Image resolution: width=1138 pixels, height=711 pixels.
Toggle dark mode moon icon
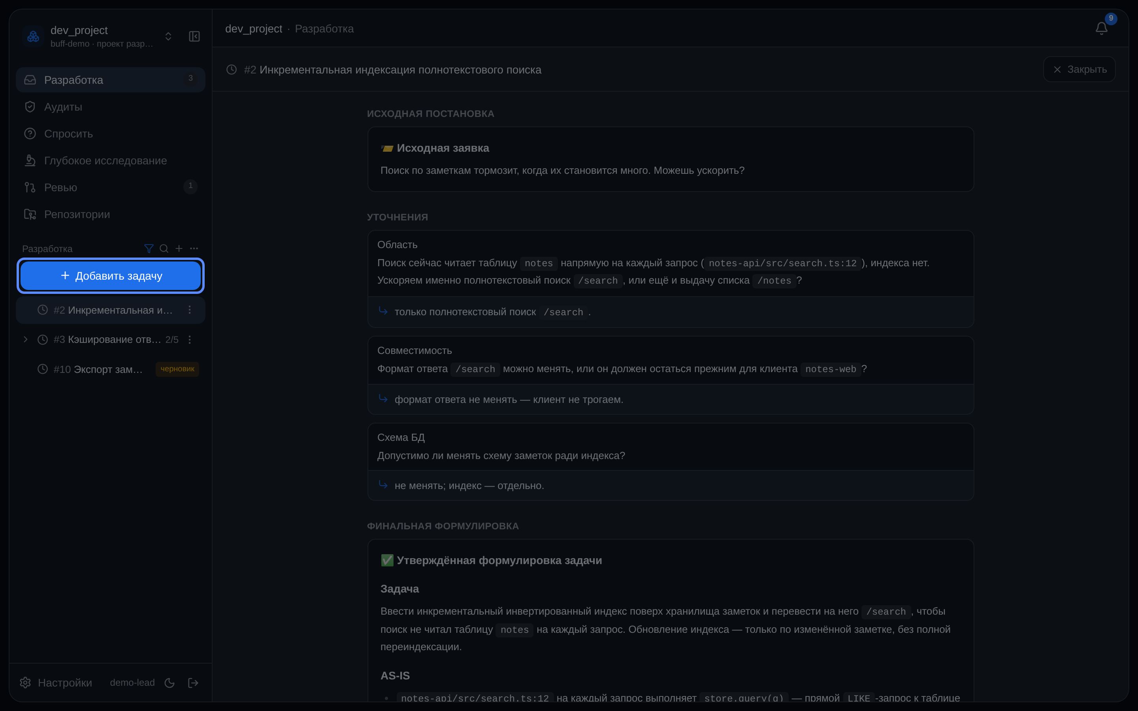[170, 682]
